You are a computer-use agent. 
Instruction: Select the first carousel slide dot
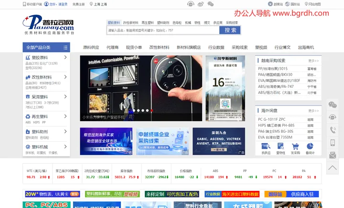coord(134,111)
